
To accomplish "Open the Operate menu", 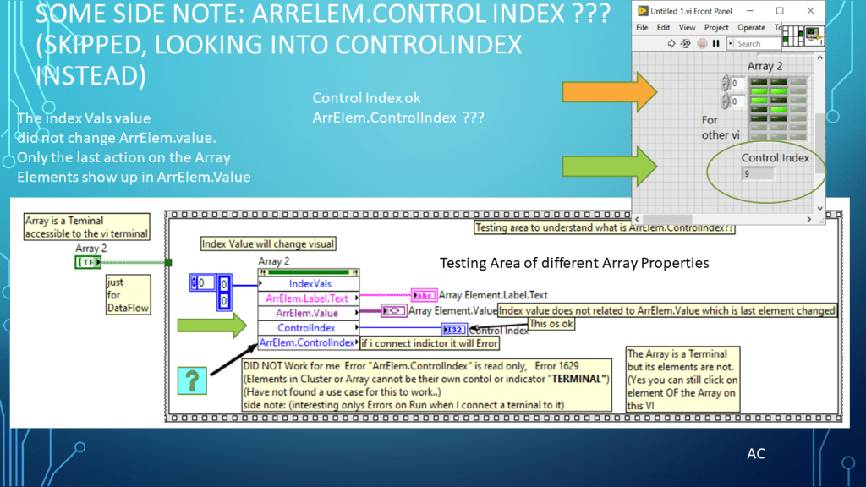I will (751, 27).
